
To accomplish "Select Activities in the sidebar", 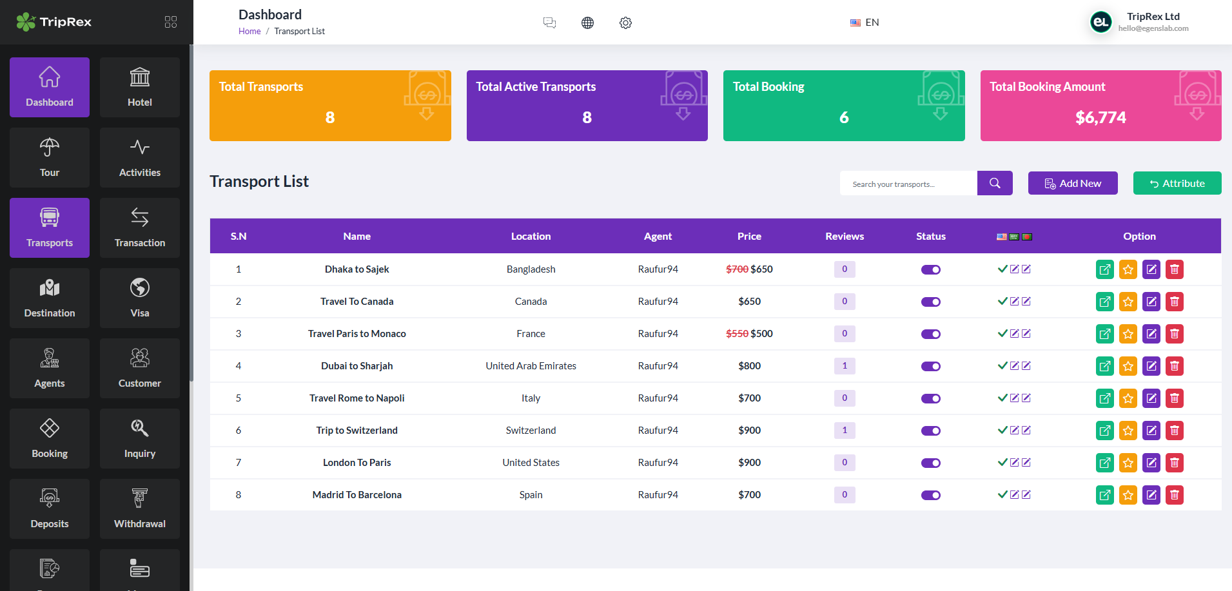I will click(x=140, y=157).
